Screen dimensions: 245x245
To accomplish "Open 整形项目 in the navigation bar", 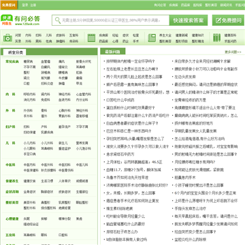I will (x=182, y=42).
